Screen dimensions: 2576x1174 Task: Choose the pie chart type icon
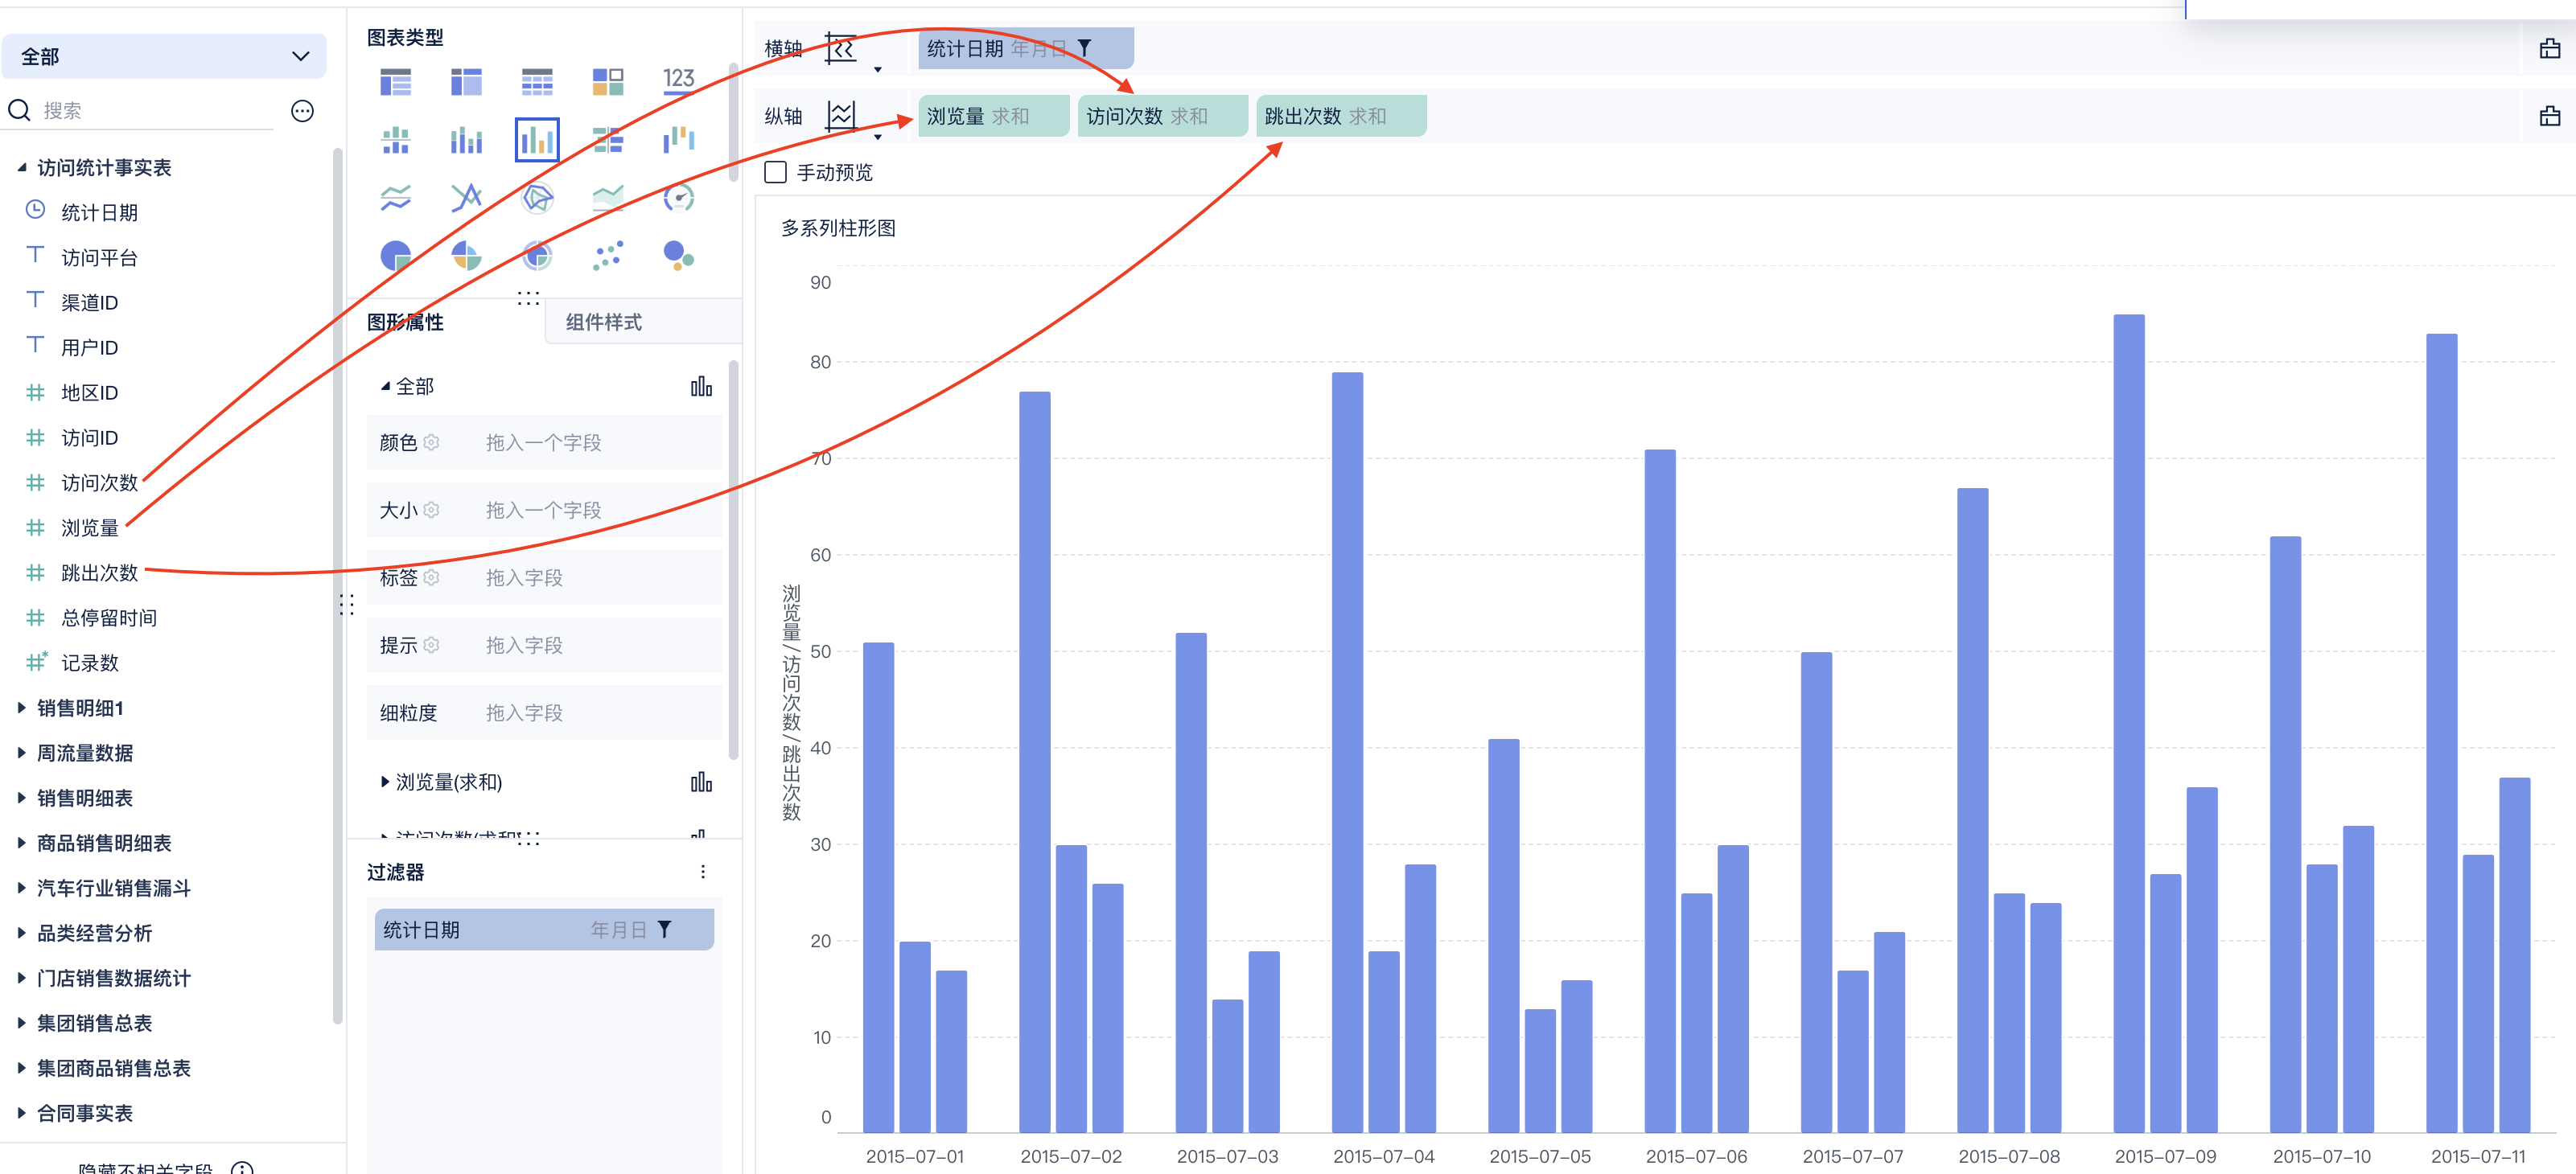395,256
